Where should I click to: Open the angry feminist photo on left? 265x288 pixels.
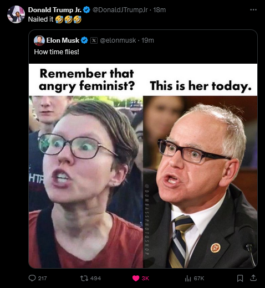click(x=86, y=182)
